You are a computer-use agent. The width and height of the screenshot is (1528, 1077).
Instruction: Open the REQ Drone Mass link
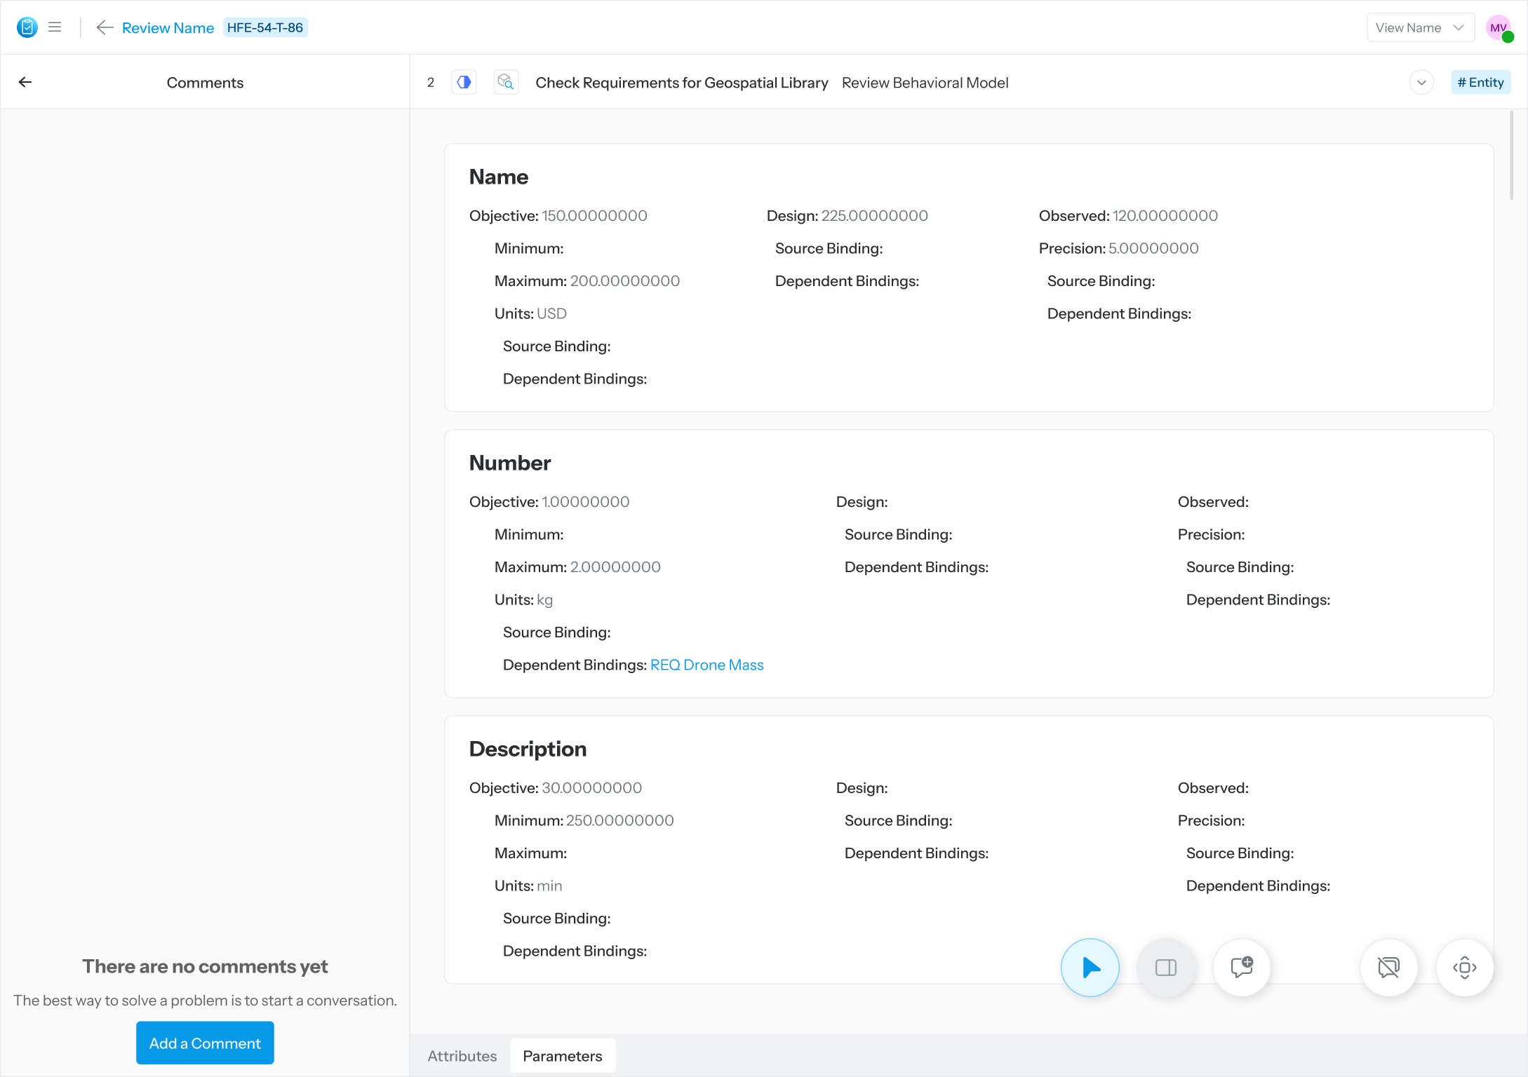pyautogui.click(x=706, y=665)
